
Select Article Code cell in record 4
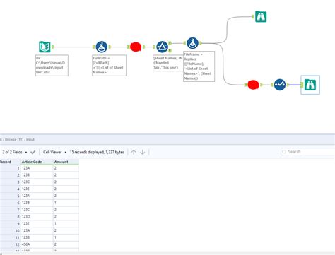coord(37,189)
